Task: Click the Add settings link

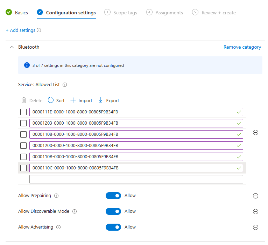Action: tap(21, 30)
